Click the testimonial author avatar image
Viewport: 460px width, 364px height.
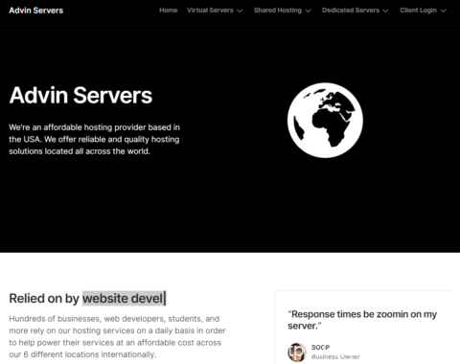(x=297, y=352)
